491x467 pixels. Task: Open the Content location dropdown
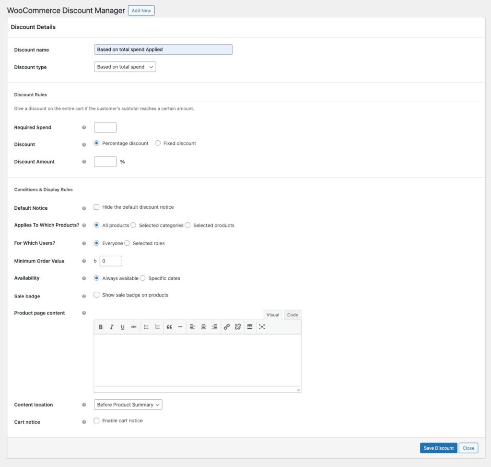pos(128,405)
